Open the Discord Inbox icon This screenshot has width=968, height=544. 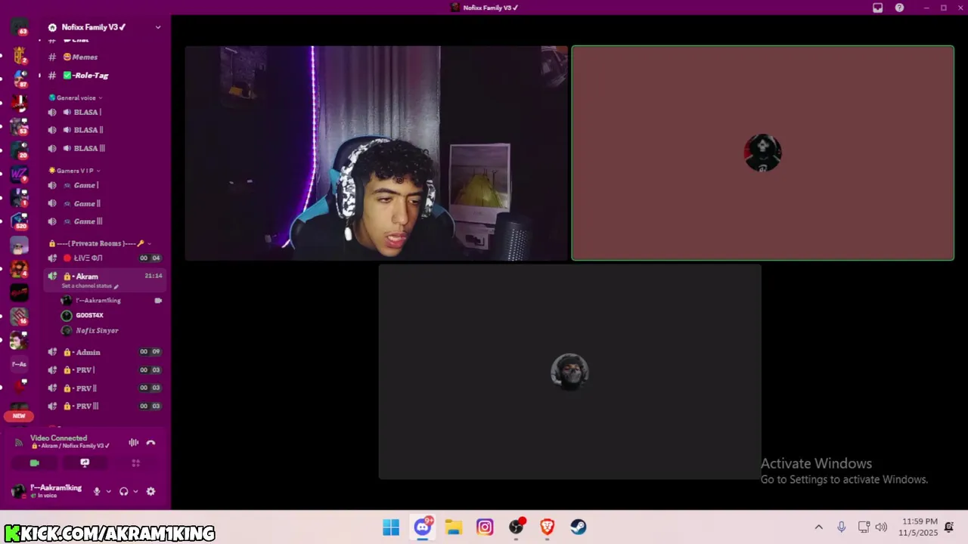(877, 8)
